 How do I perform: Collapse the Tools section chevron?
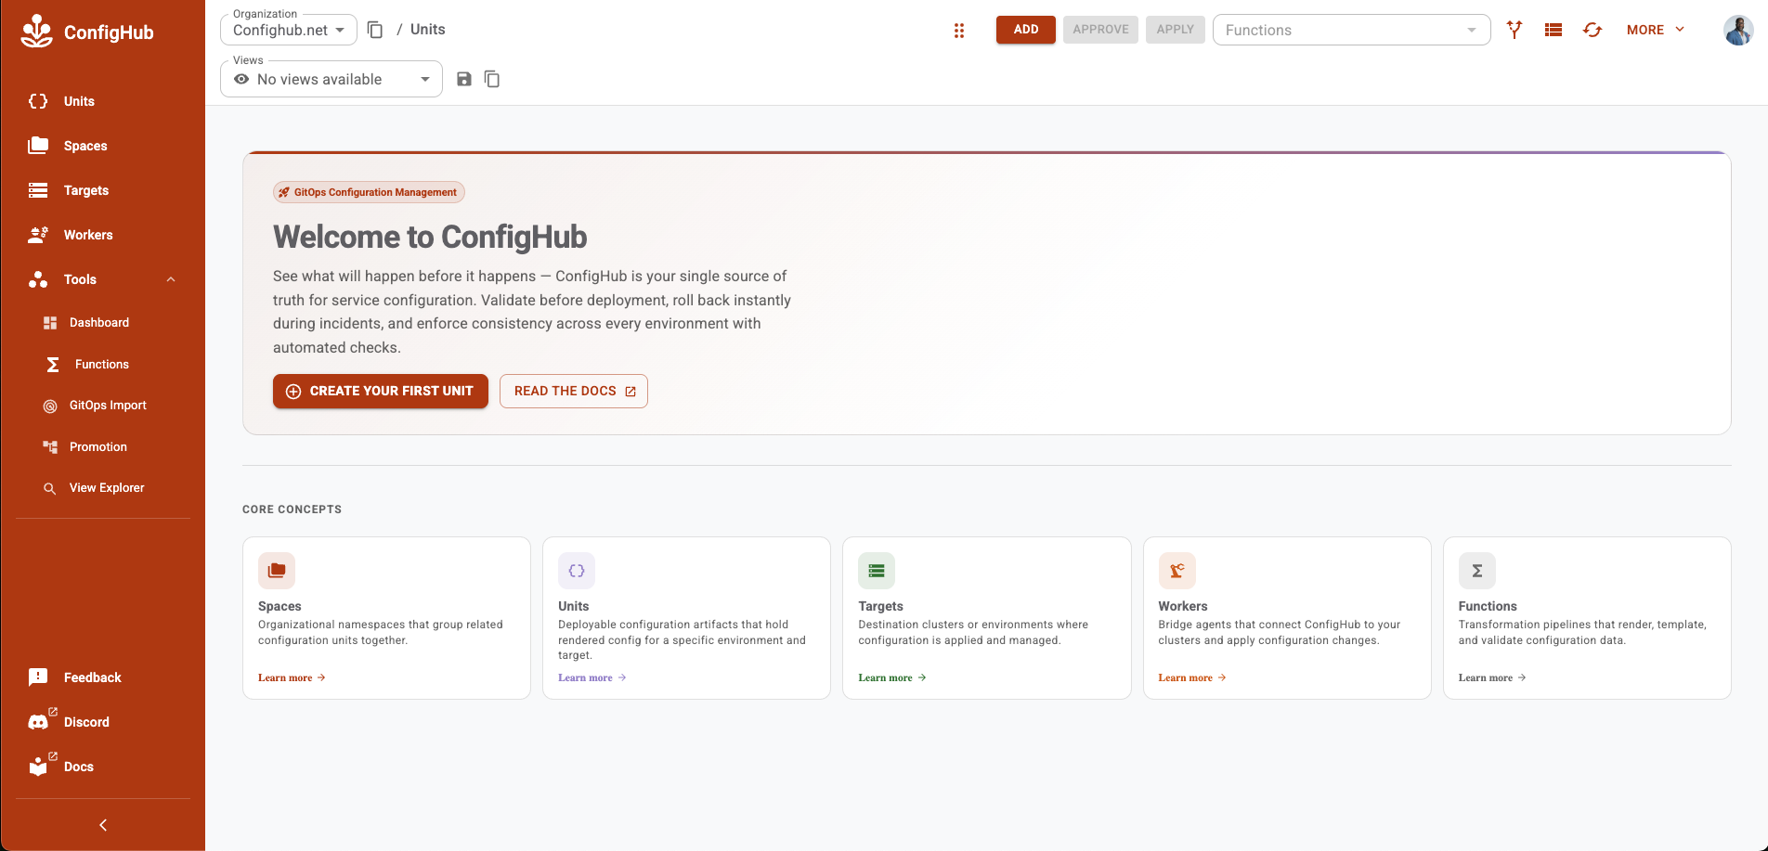(x=171, y=279)
